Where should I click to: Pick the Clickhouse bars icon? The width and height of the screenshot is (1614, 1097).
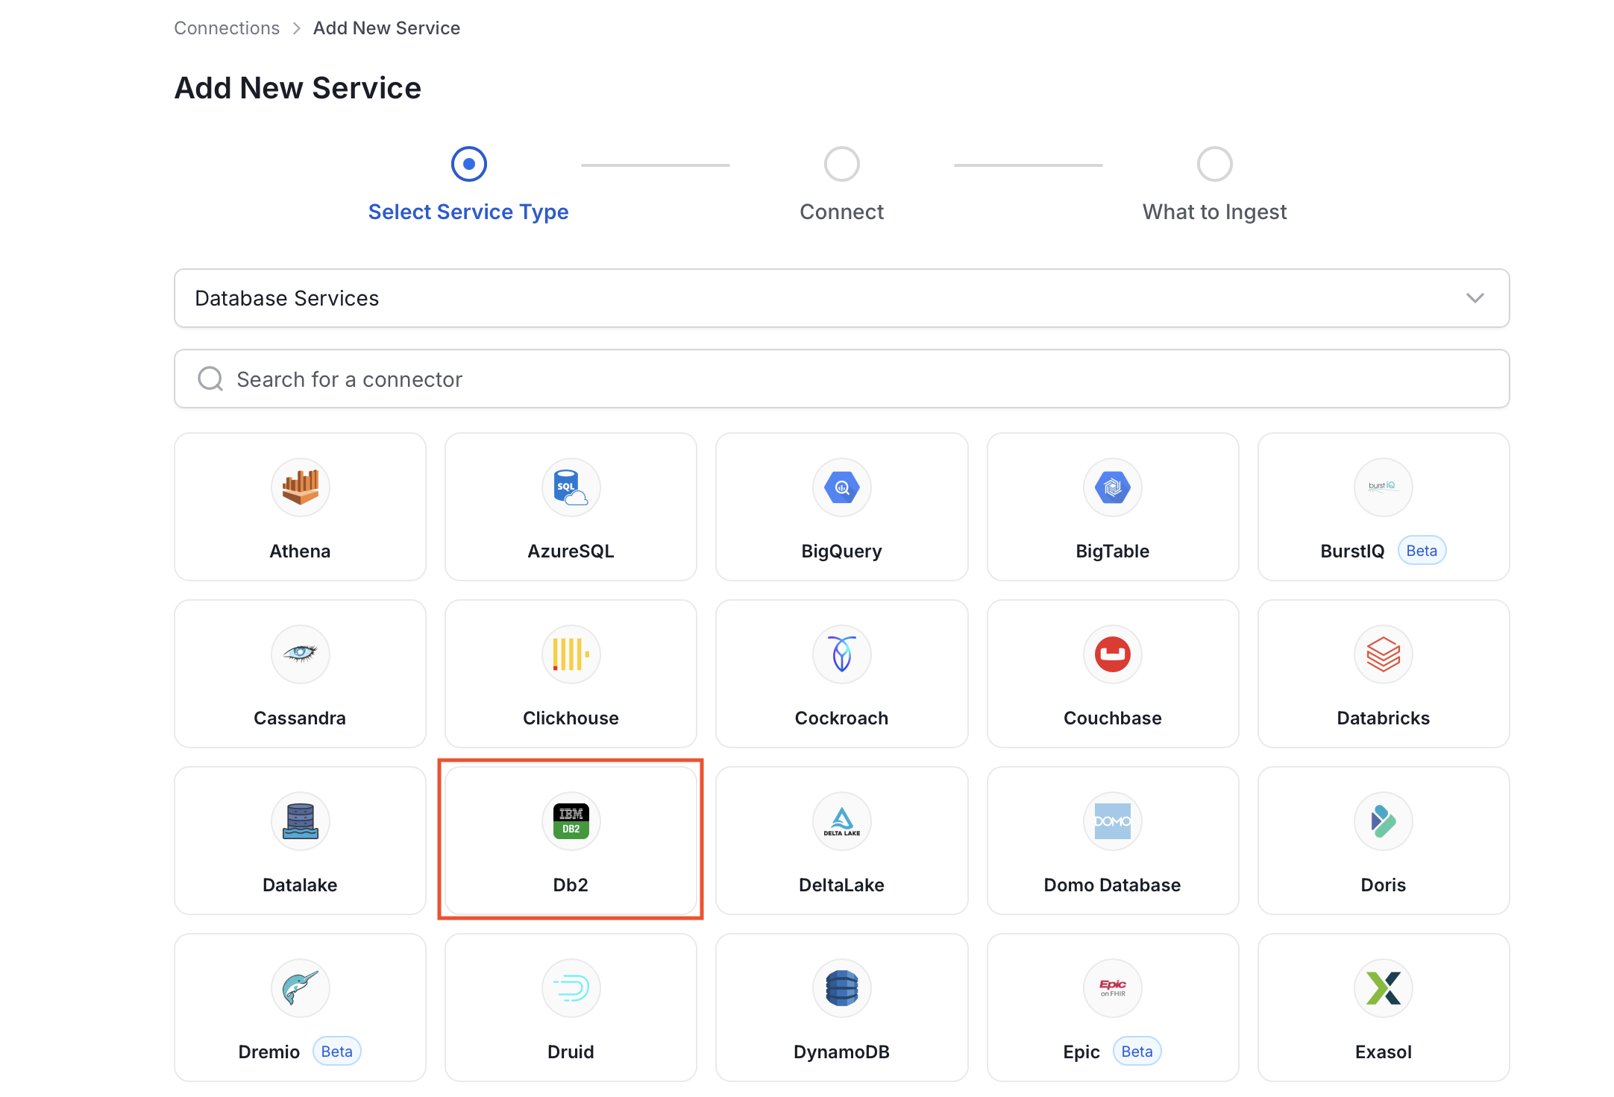coord(571,654)
